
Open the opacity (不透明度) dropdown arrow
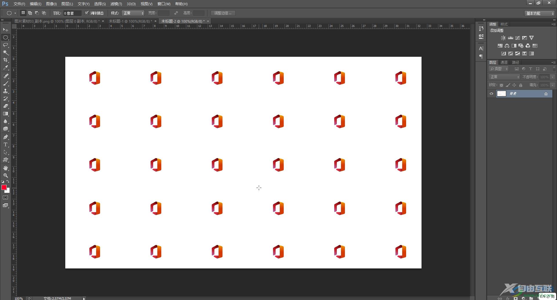tap(553, 77)
